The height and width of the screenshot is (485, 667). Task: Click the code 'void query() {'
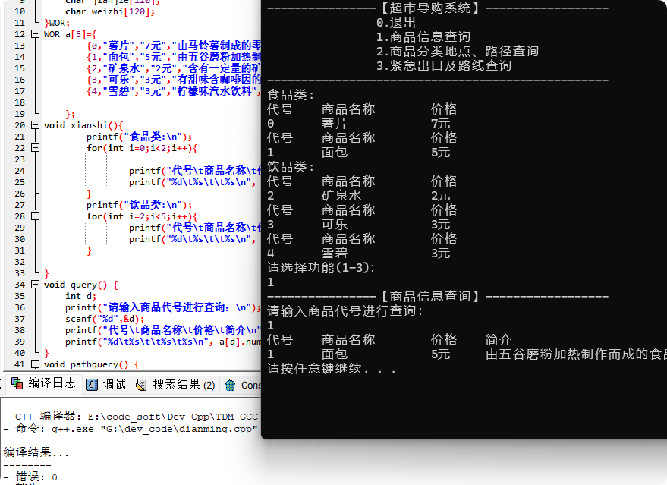click(81, 285)
